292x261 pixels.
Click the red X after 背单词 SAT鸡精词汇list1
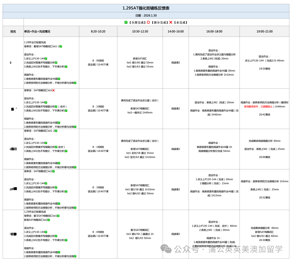pyautogui.click(x=54, y=90)
